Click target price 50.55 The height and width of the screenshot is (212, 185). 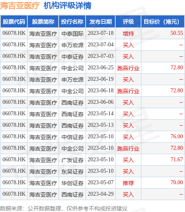[x=177, y=33]
